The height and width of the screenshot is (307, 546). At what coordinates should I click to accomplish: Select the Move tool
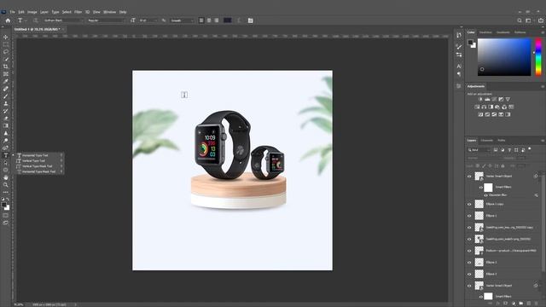[x=6, y=37]
